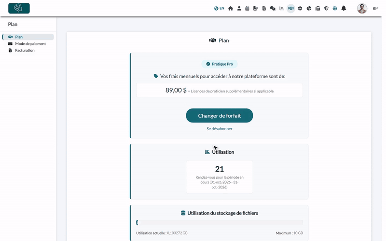Click the Changer de forfait button
Viewport: 386px width, 241px height.
pyautogui.click(x=220, y=116)
